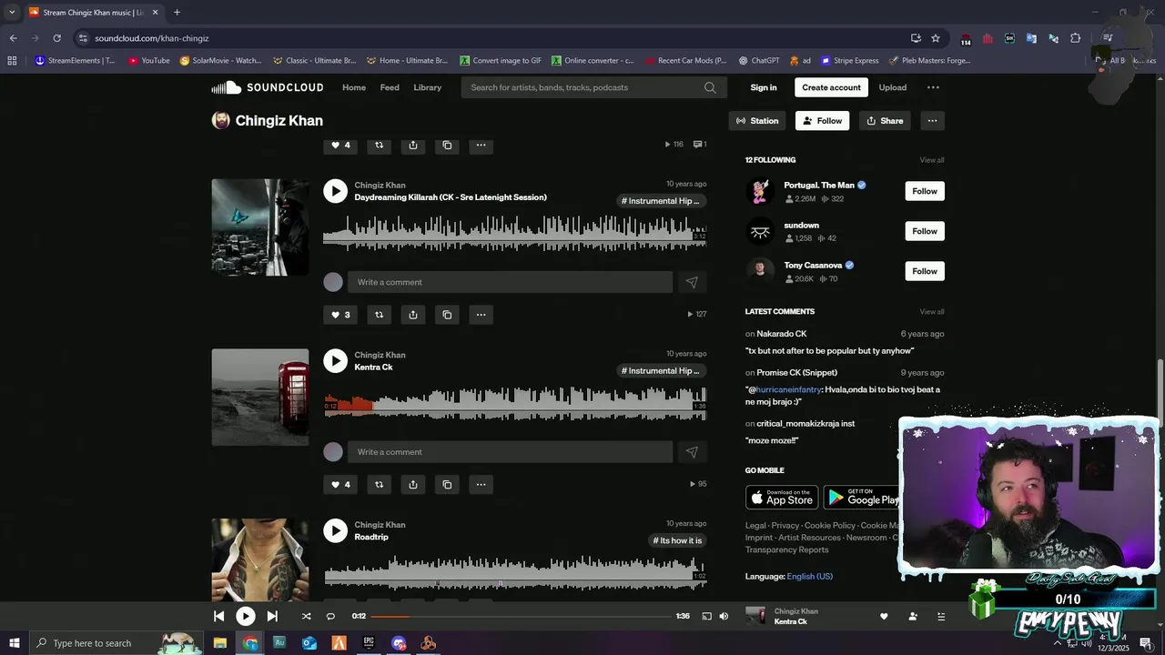1165x655 pixels.
Task: Open the Feed tab
Action: point(390,87)
